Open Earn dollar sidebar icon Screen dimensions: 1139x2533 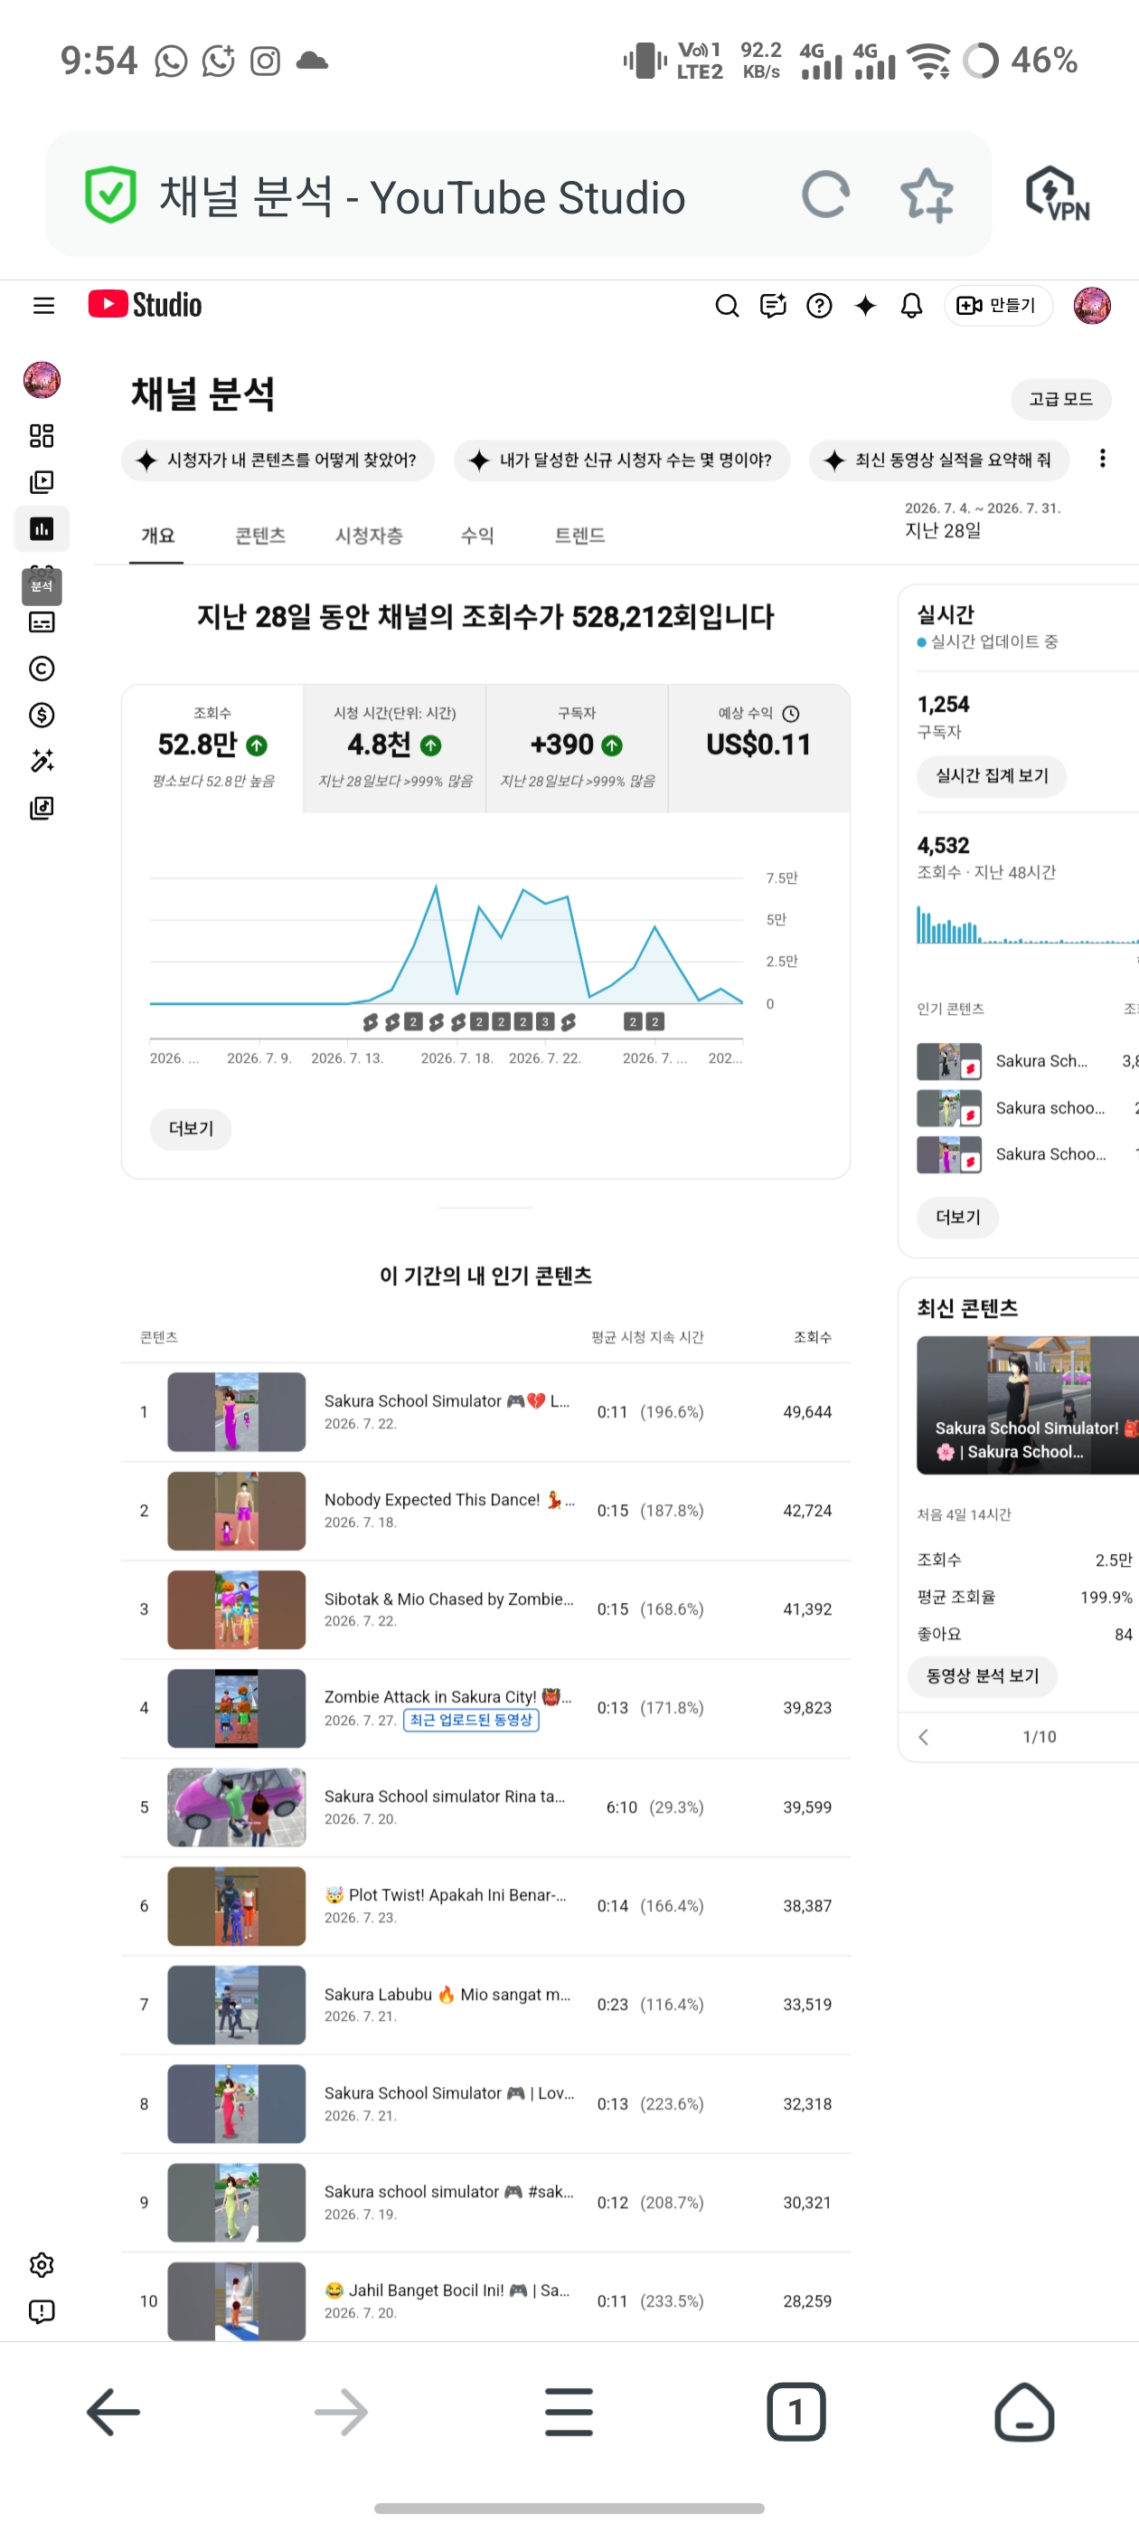42,715
